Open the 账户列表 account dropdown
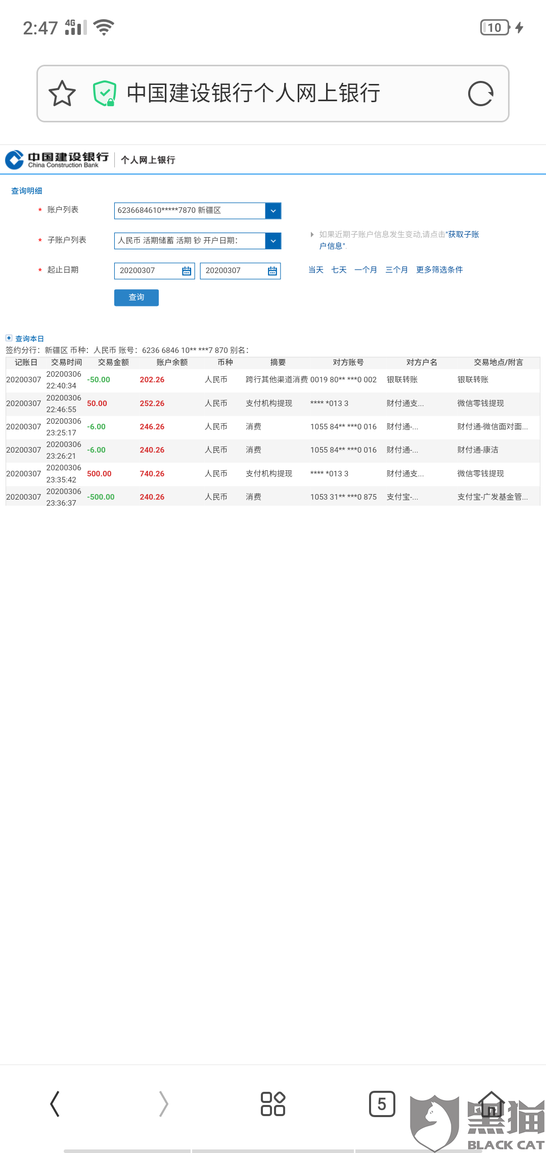546x1153 pixels. 273,211
